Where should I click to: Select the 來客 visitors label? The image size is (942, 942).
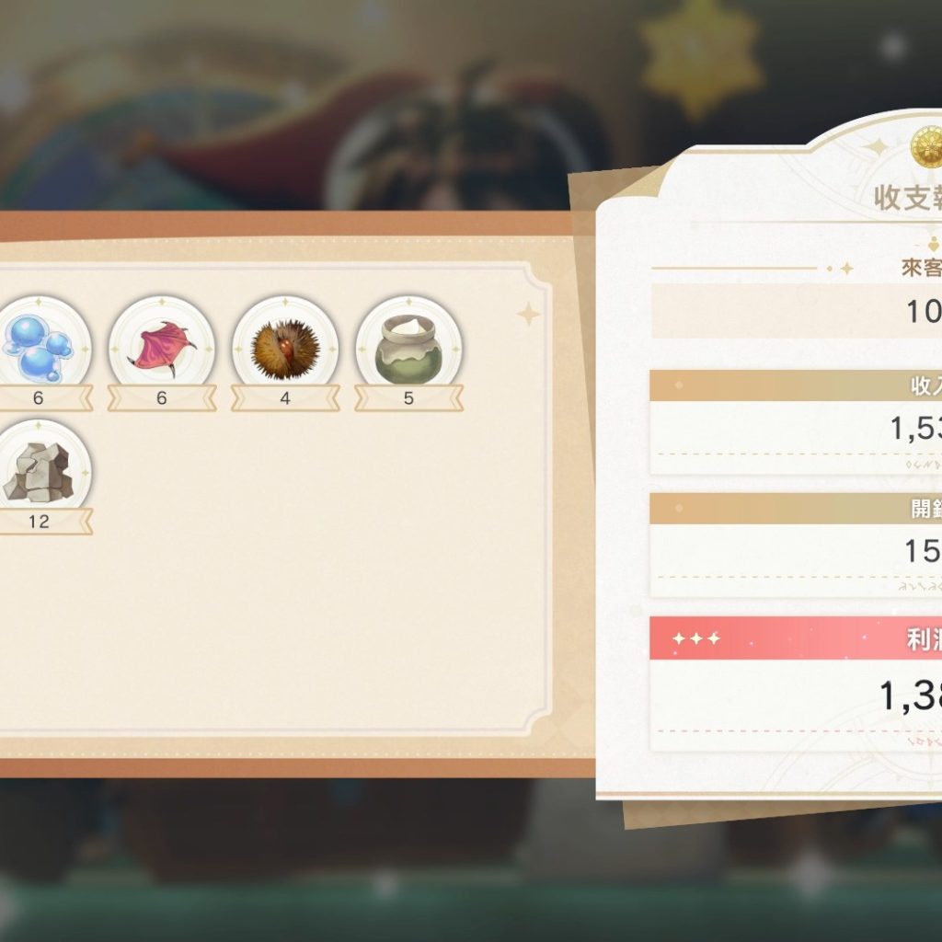click(x=921, y=268)
